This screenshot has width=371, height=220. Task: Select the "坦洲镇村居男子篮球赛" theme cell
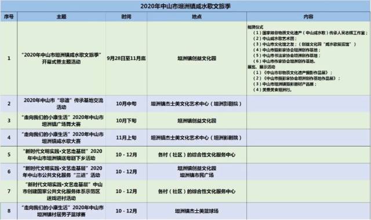point(61,211)
